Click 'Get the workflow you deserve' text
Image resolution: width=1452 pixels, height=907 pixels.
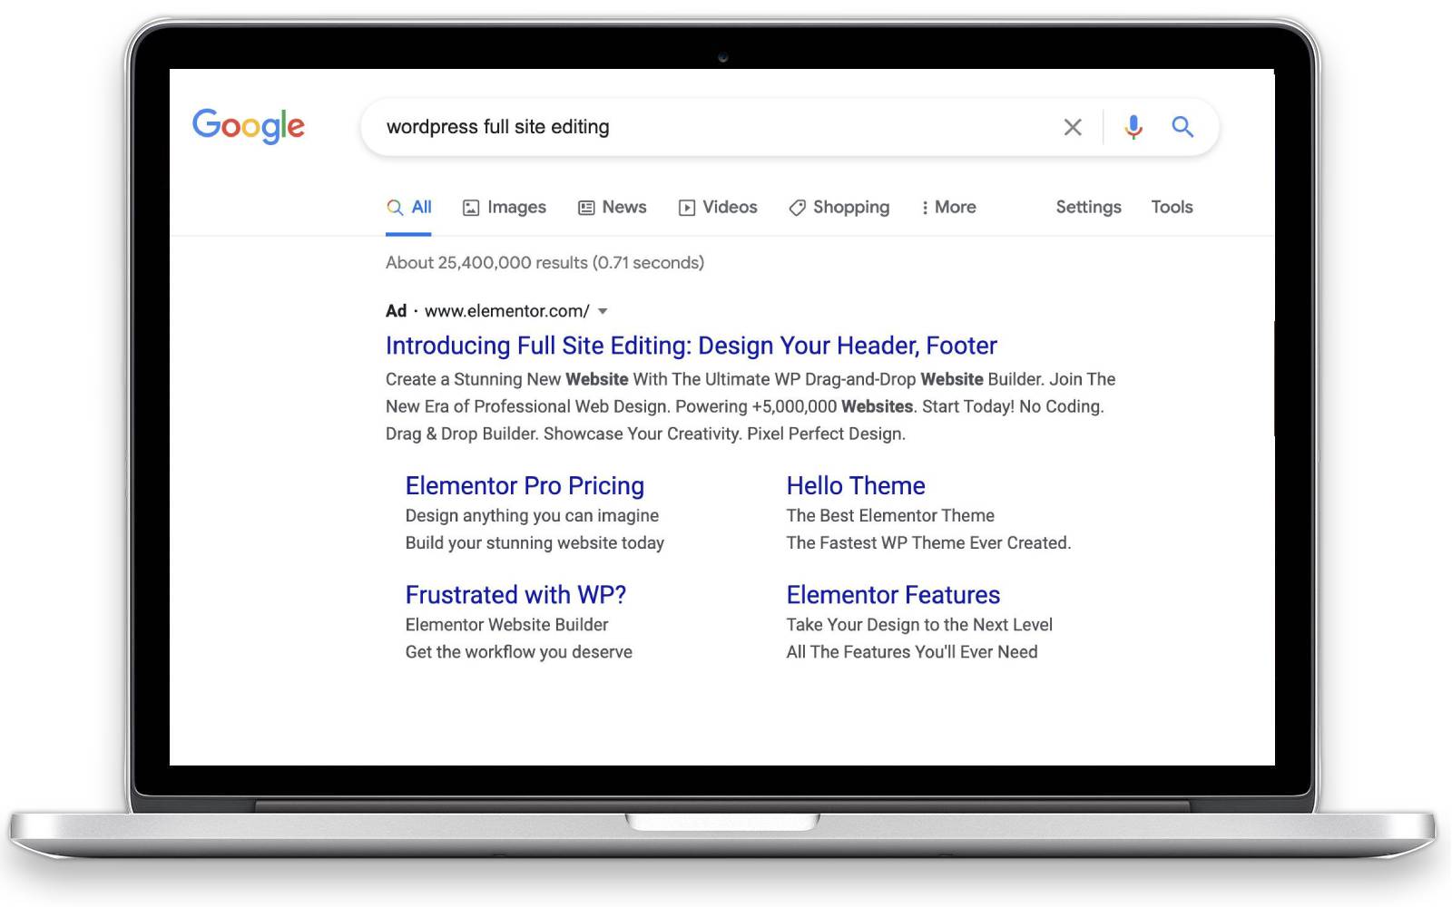519,652
